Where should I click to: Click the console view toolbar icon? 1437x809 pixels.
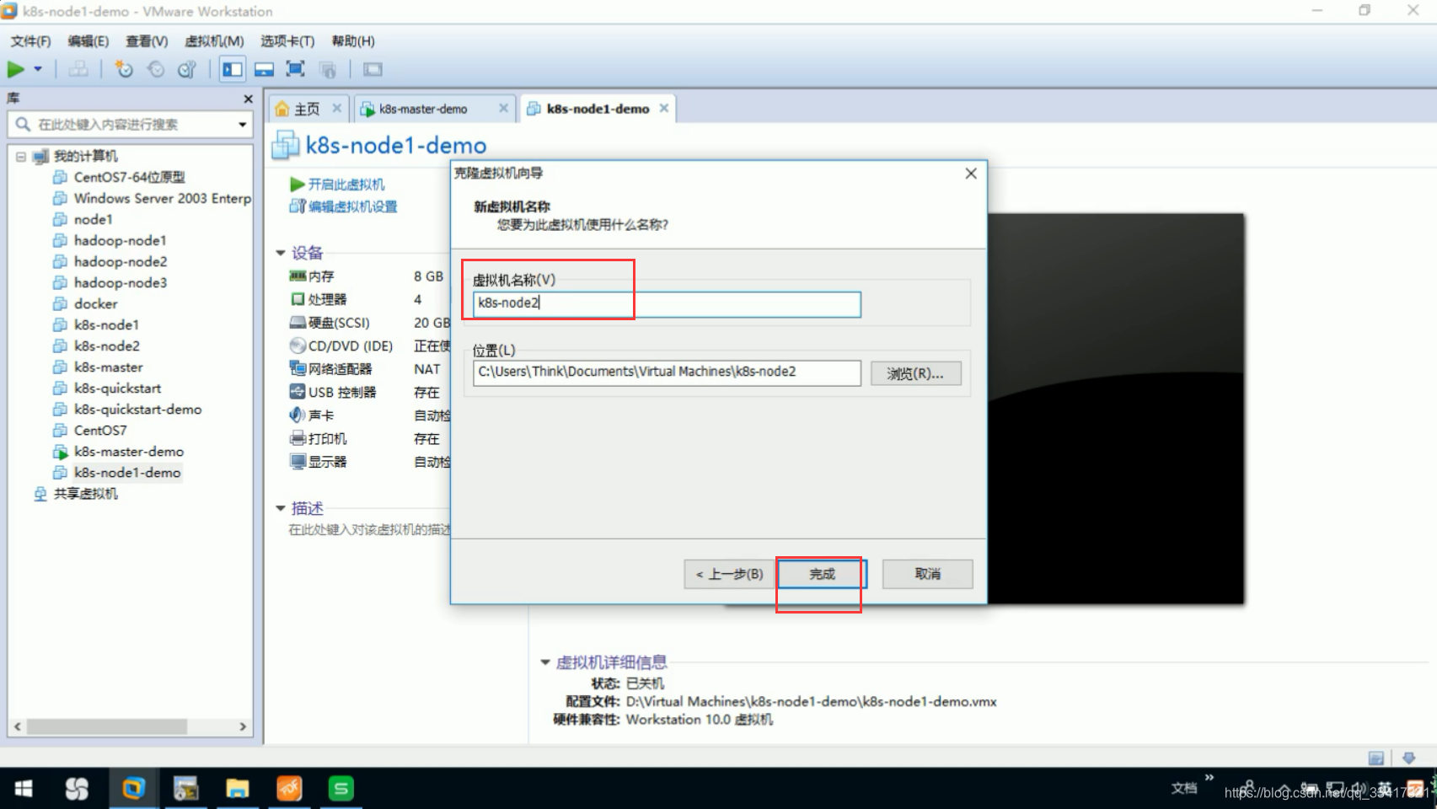(373, 69)
